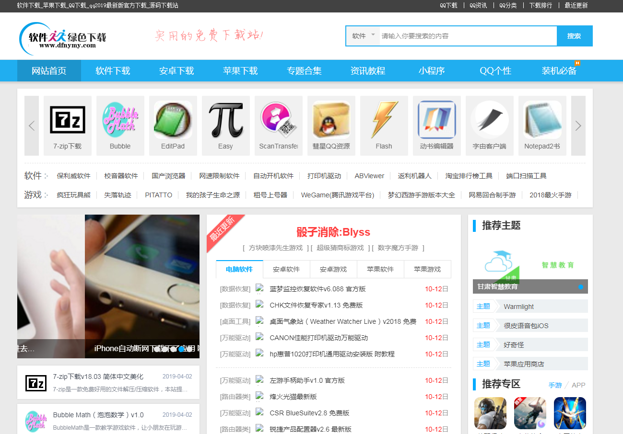Screen dimensions: 623x434
Task: Open the 彗星QQ资源 penguin box icon
Action: [x=331, y=120]
